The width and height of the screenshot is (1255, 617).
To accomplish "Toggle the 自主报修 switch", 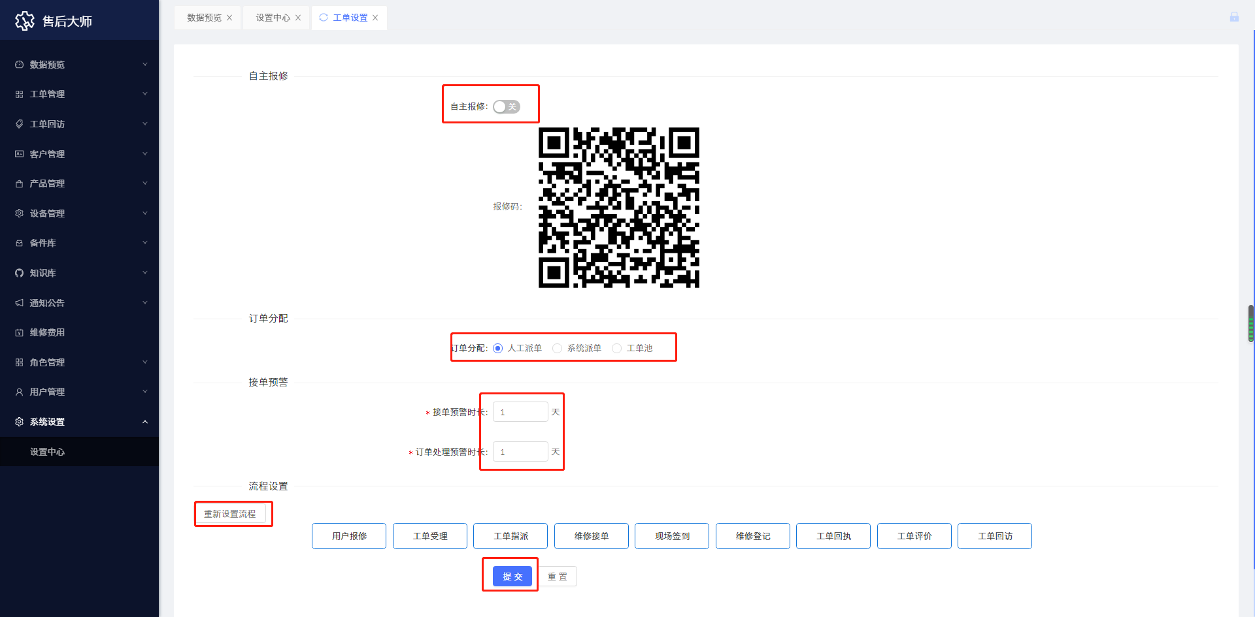I will (506, 106).
